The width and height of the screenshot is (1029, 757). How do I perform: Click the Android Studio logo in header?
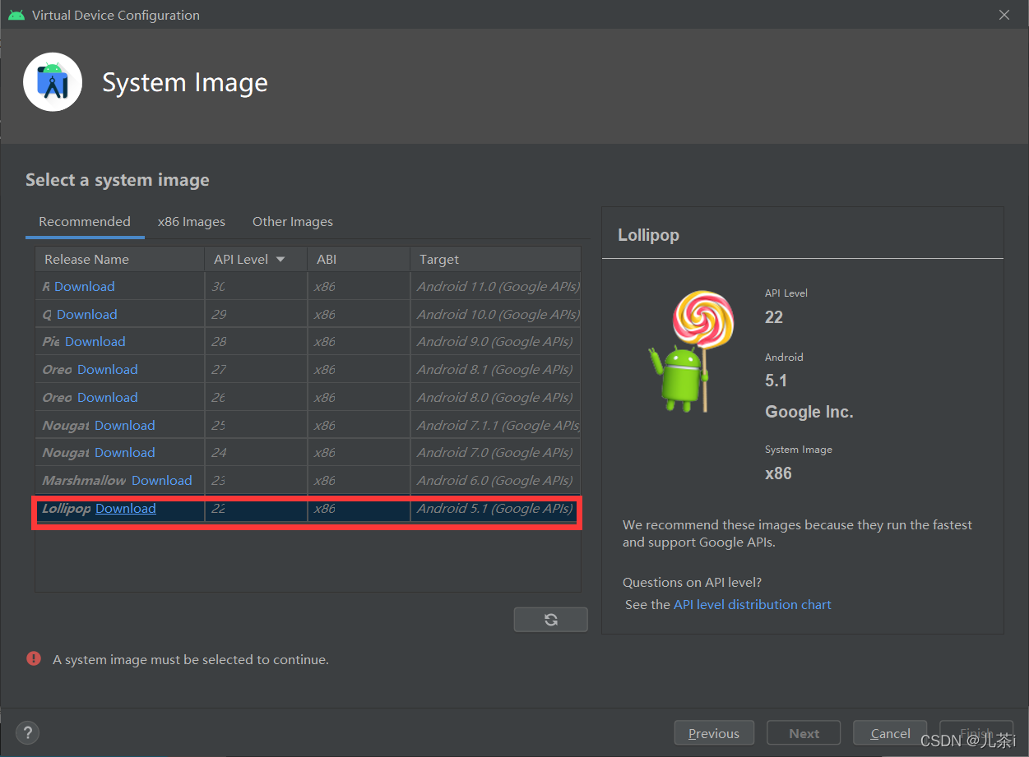click(x=53, y=82)
